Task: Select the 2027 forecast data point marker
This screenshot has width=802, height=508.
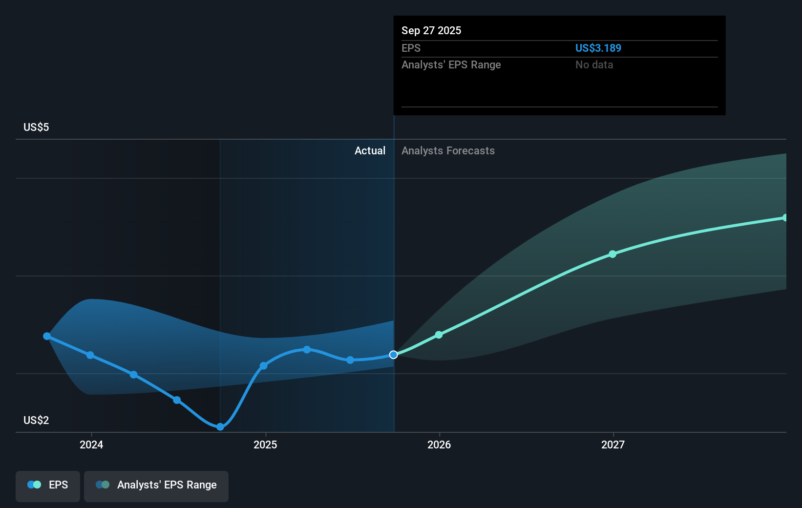Action: click(612, 254)
